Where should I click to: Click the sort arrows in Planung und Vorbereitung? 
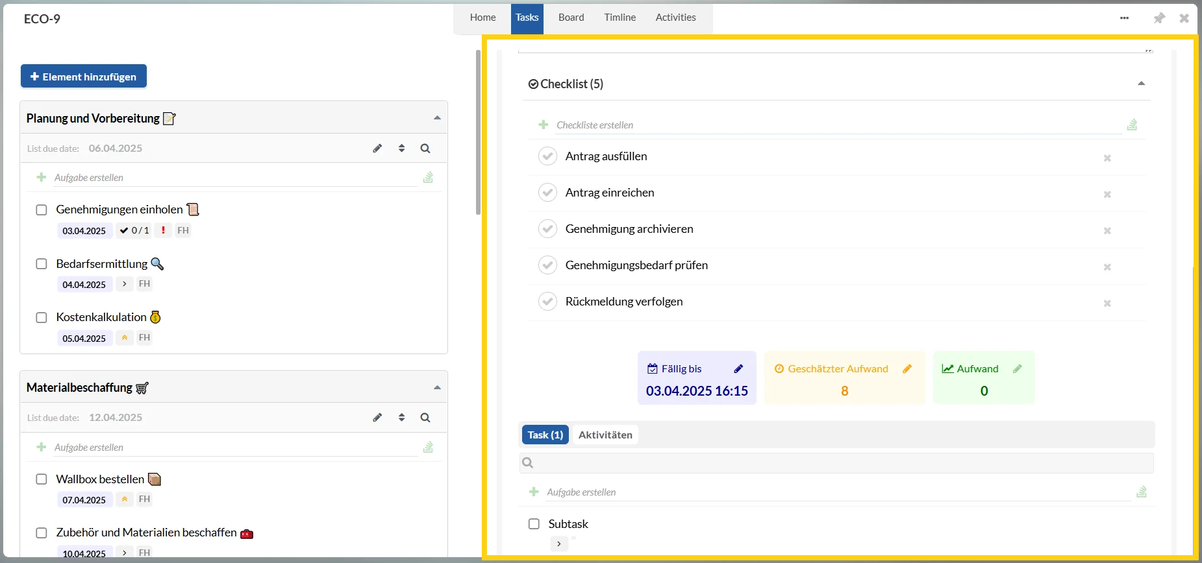401,149
